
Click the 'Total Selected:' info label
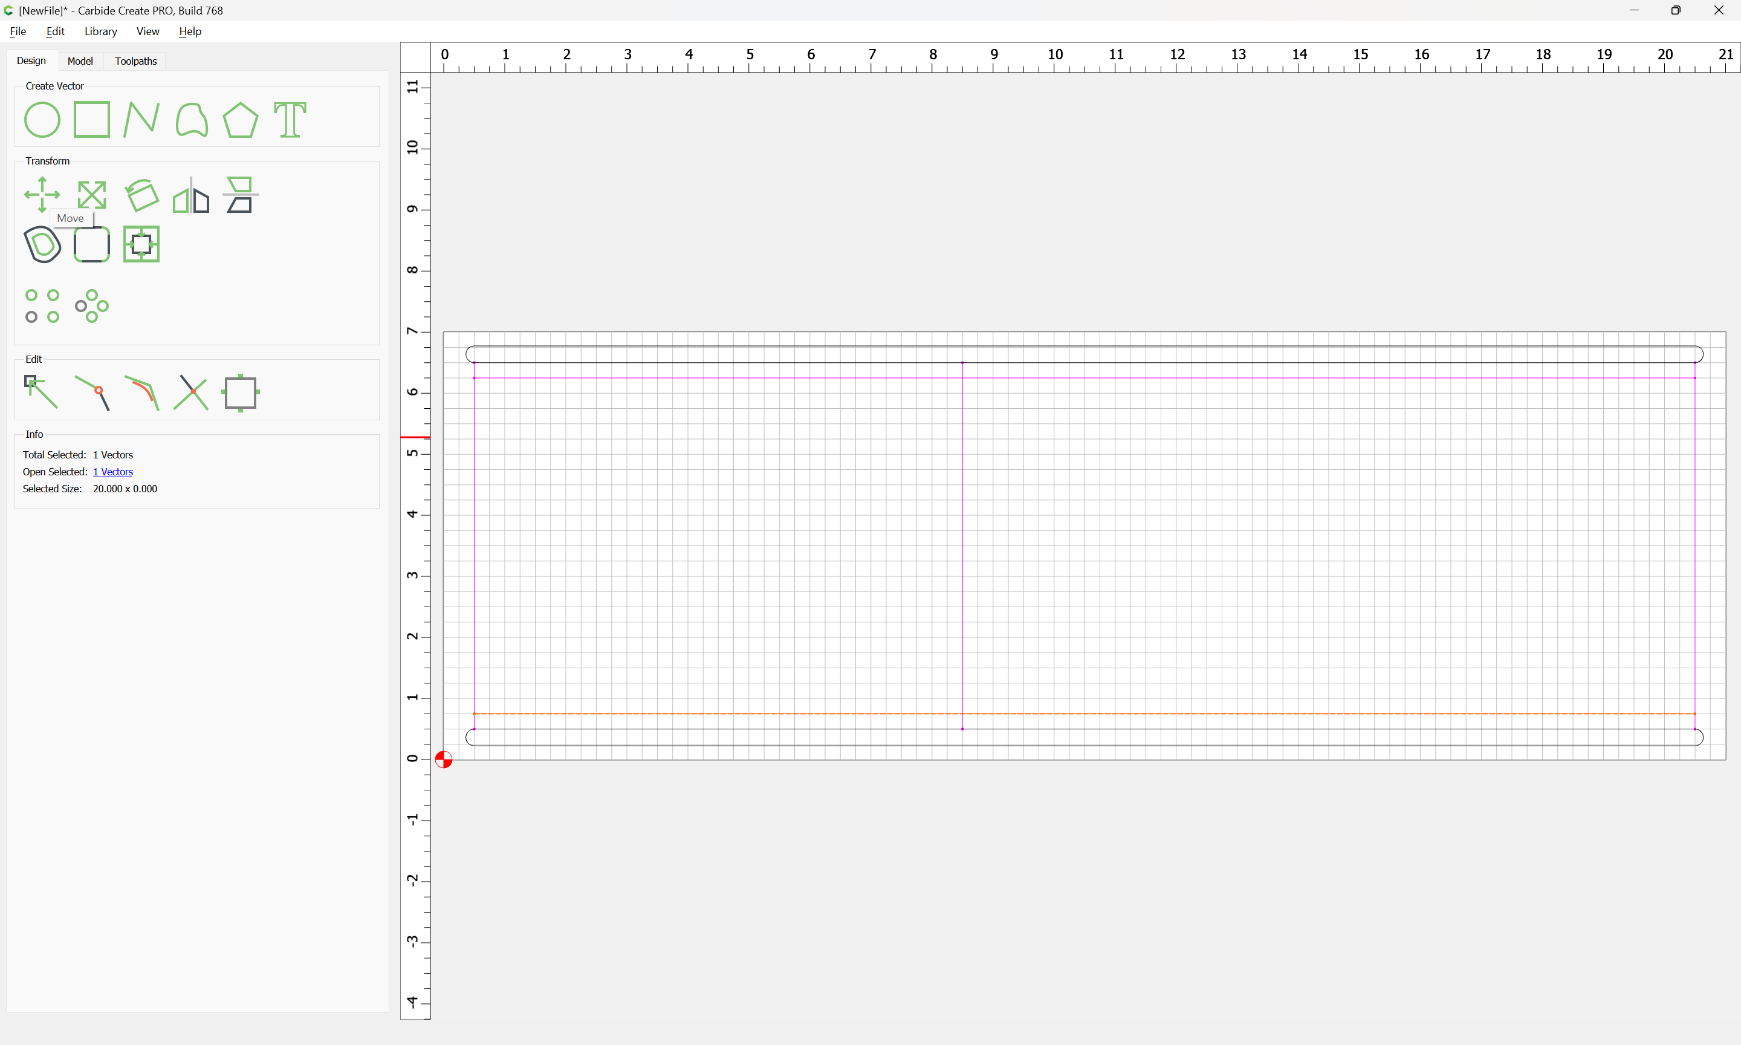tap(54, 455)
